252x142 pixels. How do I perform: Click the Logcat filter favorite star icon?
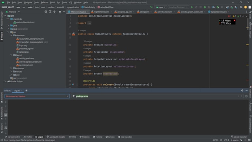(x=242, y=96)
